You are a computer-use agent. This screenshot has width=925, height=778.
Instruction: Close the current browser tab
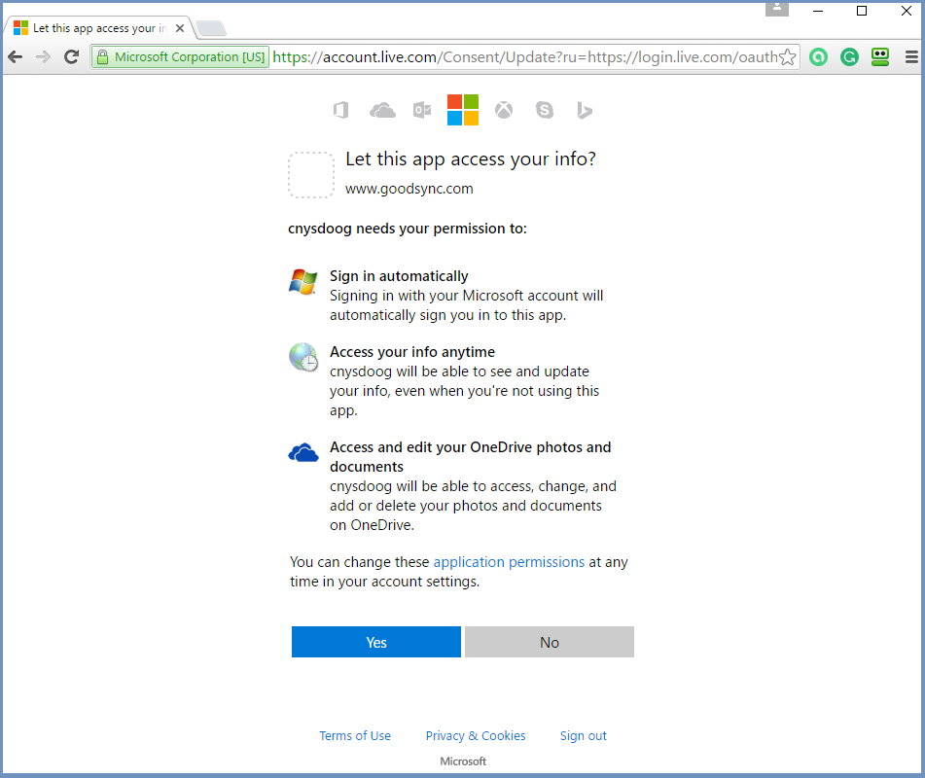pyautogui.click(x=180, y=28)
